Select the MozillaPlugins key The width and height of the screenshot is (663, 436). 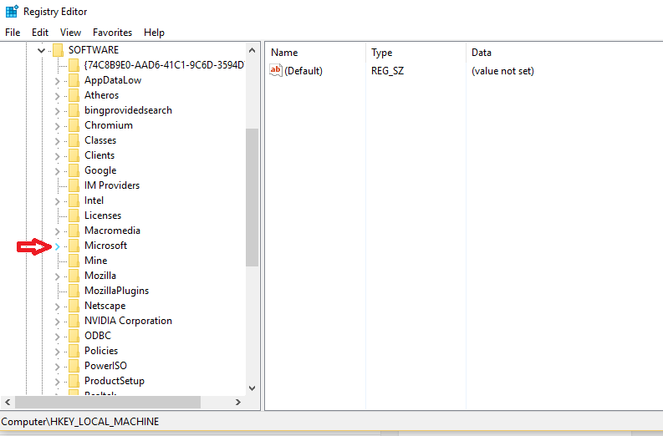117,291
